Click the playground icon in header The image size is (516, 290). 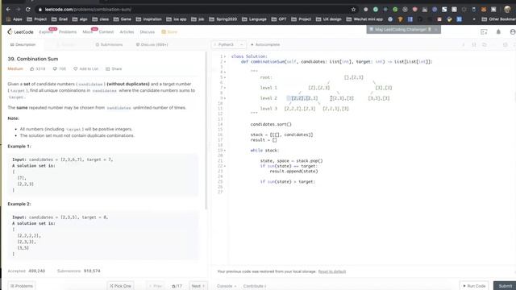point(484,32)
